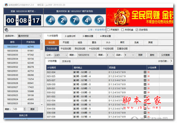Click the red 中 result mark in row 022-024
The width and height of the screenshot is (177, 123).
148,72
